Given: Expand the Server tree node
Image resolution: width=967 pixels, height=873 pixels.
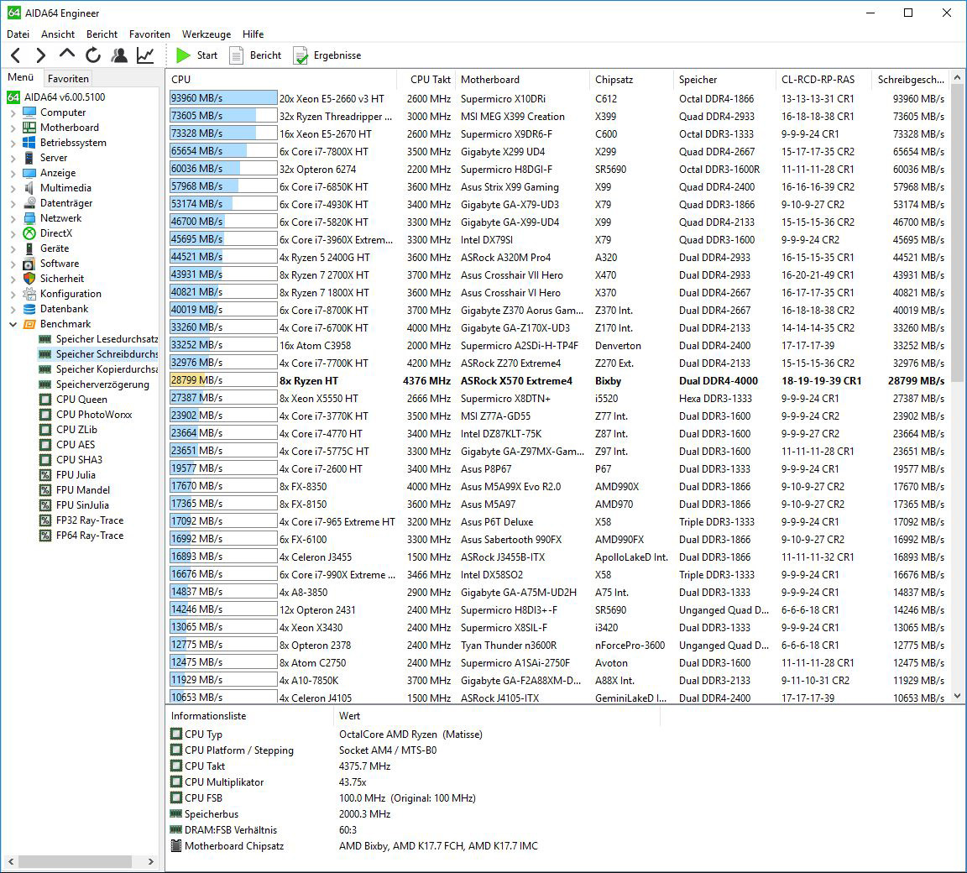Looking at the screenshot, I should click(x=13, y=158).
